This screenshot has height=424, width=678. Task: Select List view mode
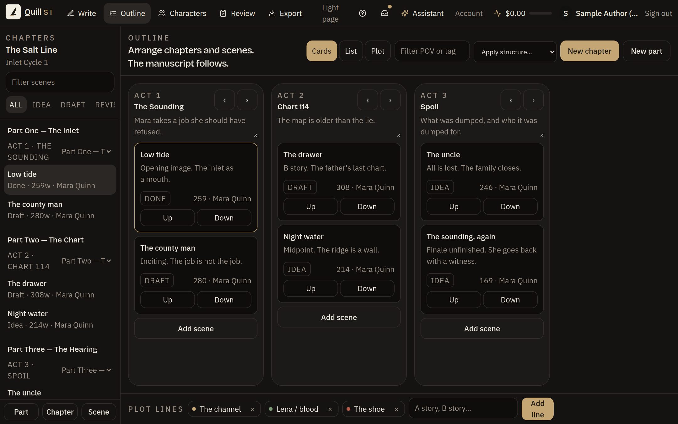(x=351, y=51)
